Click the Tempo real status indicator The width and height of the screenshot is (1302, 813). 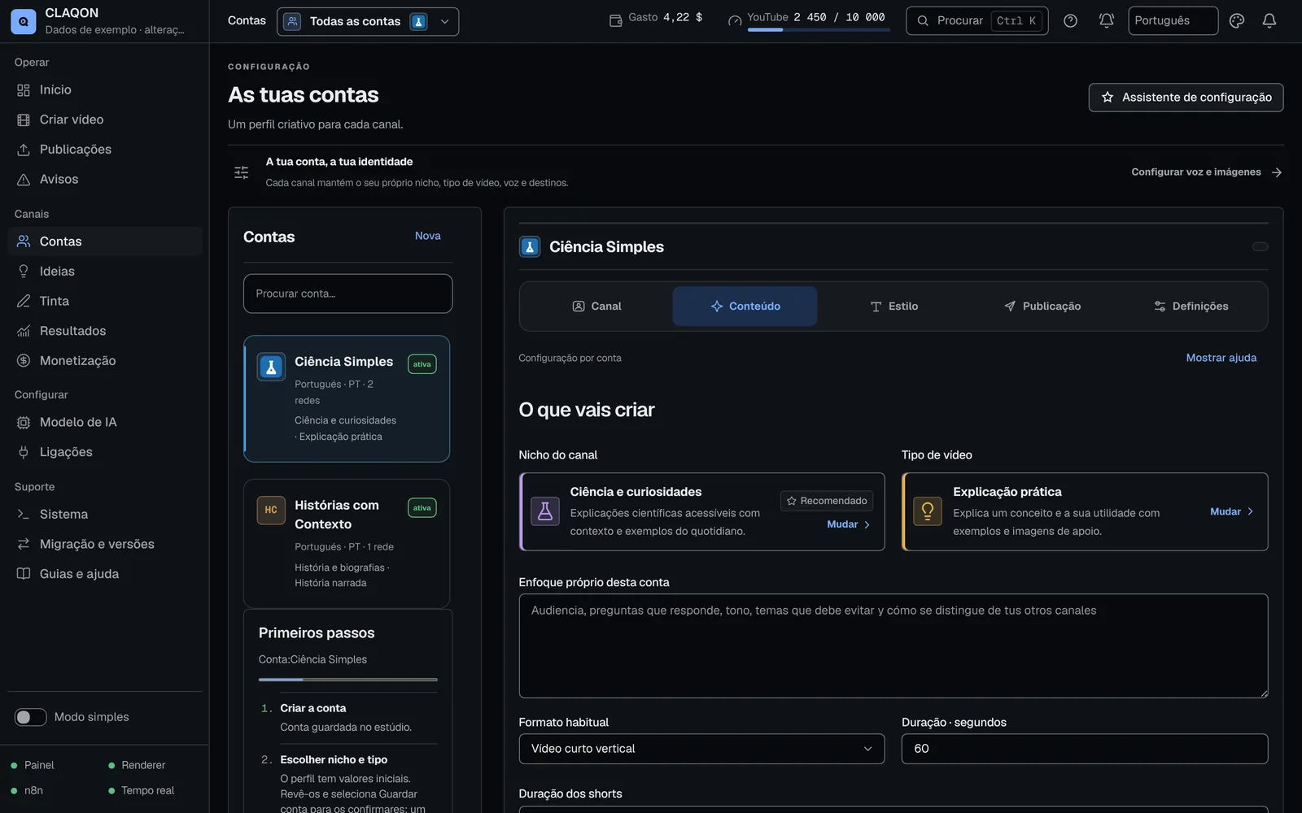point(142,790)
